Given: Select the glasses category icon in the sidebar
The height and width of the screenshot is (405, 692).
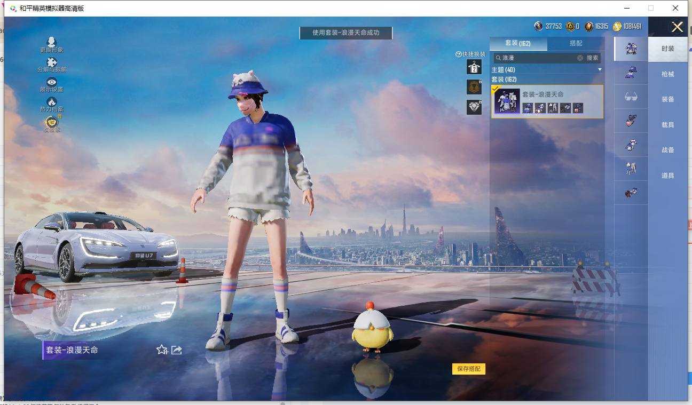Looking at the screenshot, I should tap(631, 97).
